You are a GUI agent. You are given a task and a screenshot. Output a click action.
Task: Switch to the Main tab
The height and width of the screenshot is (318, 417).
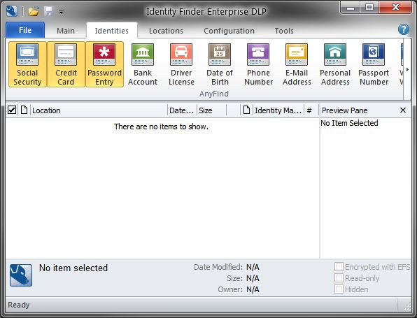pyautogui.click(x=66, y=31)
